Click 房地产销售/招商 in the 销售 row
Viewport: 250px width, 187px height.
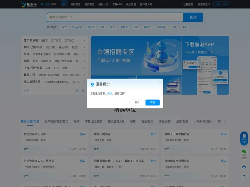pyautogui.click(x=63, y=61)
